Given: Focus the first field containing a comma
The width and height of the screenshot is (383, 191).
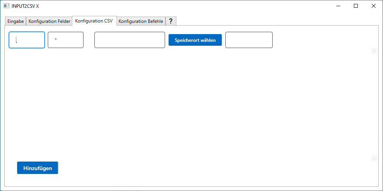Looking at the screenshot, I should (27, 40).
